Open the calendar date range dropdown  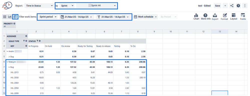[76, 17]
